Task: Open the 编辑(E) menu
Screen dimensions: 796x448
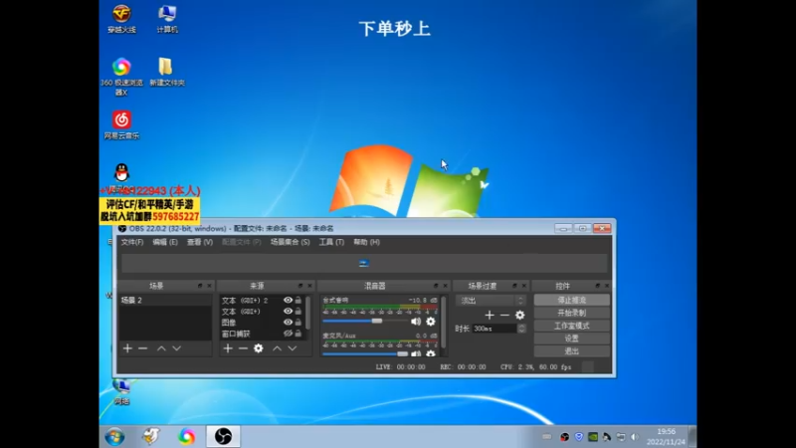Action: pyautogui.click(x=165, y=242)
